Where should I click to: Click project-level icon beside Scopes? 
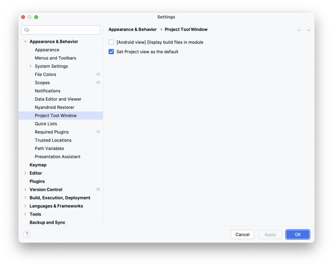click(x=98, y=83)
